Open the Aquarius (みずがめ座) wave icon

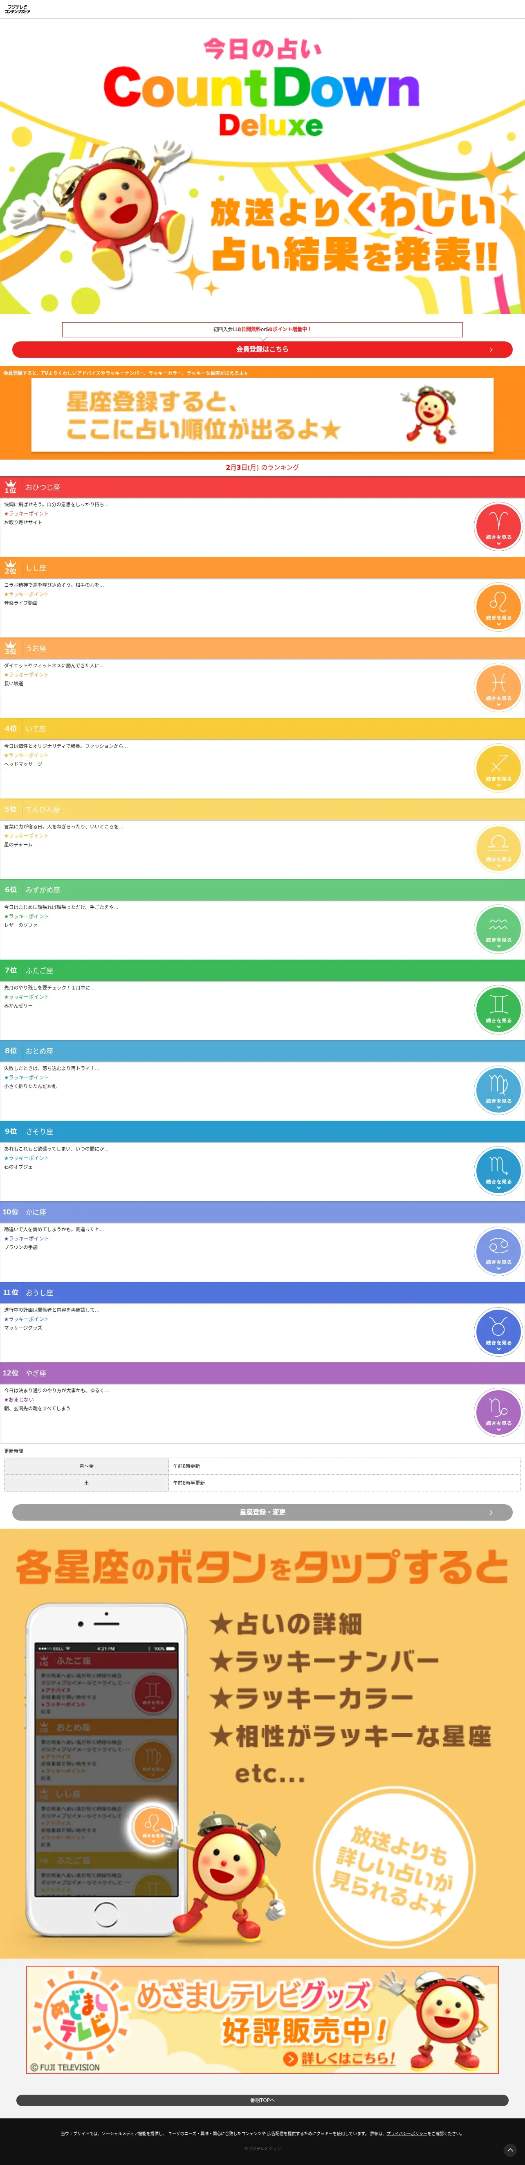tap(498, 929)
